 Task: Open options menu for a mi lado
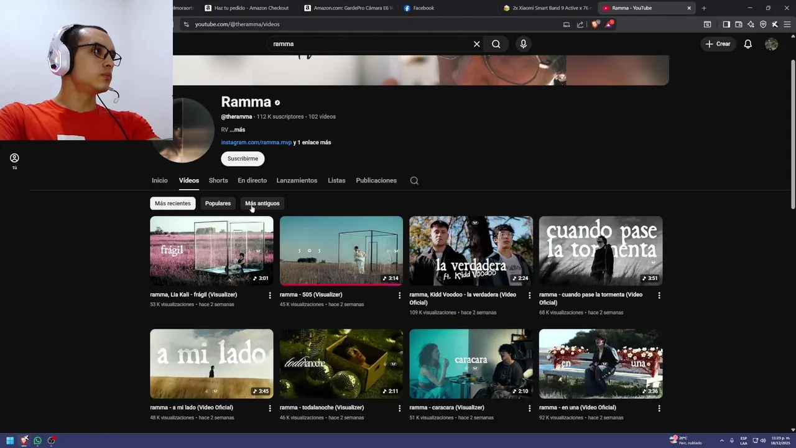pos(270,409)
